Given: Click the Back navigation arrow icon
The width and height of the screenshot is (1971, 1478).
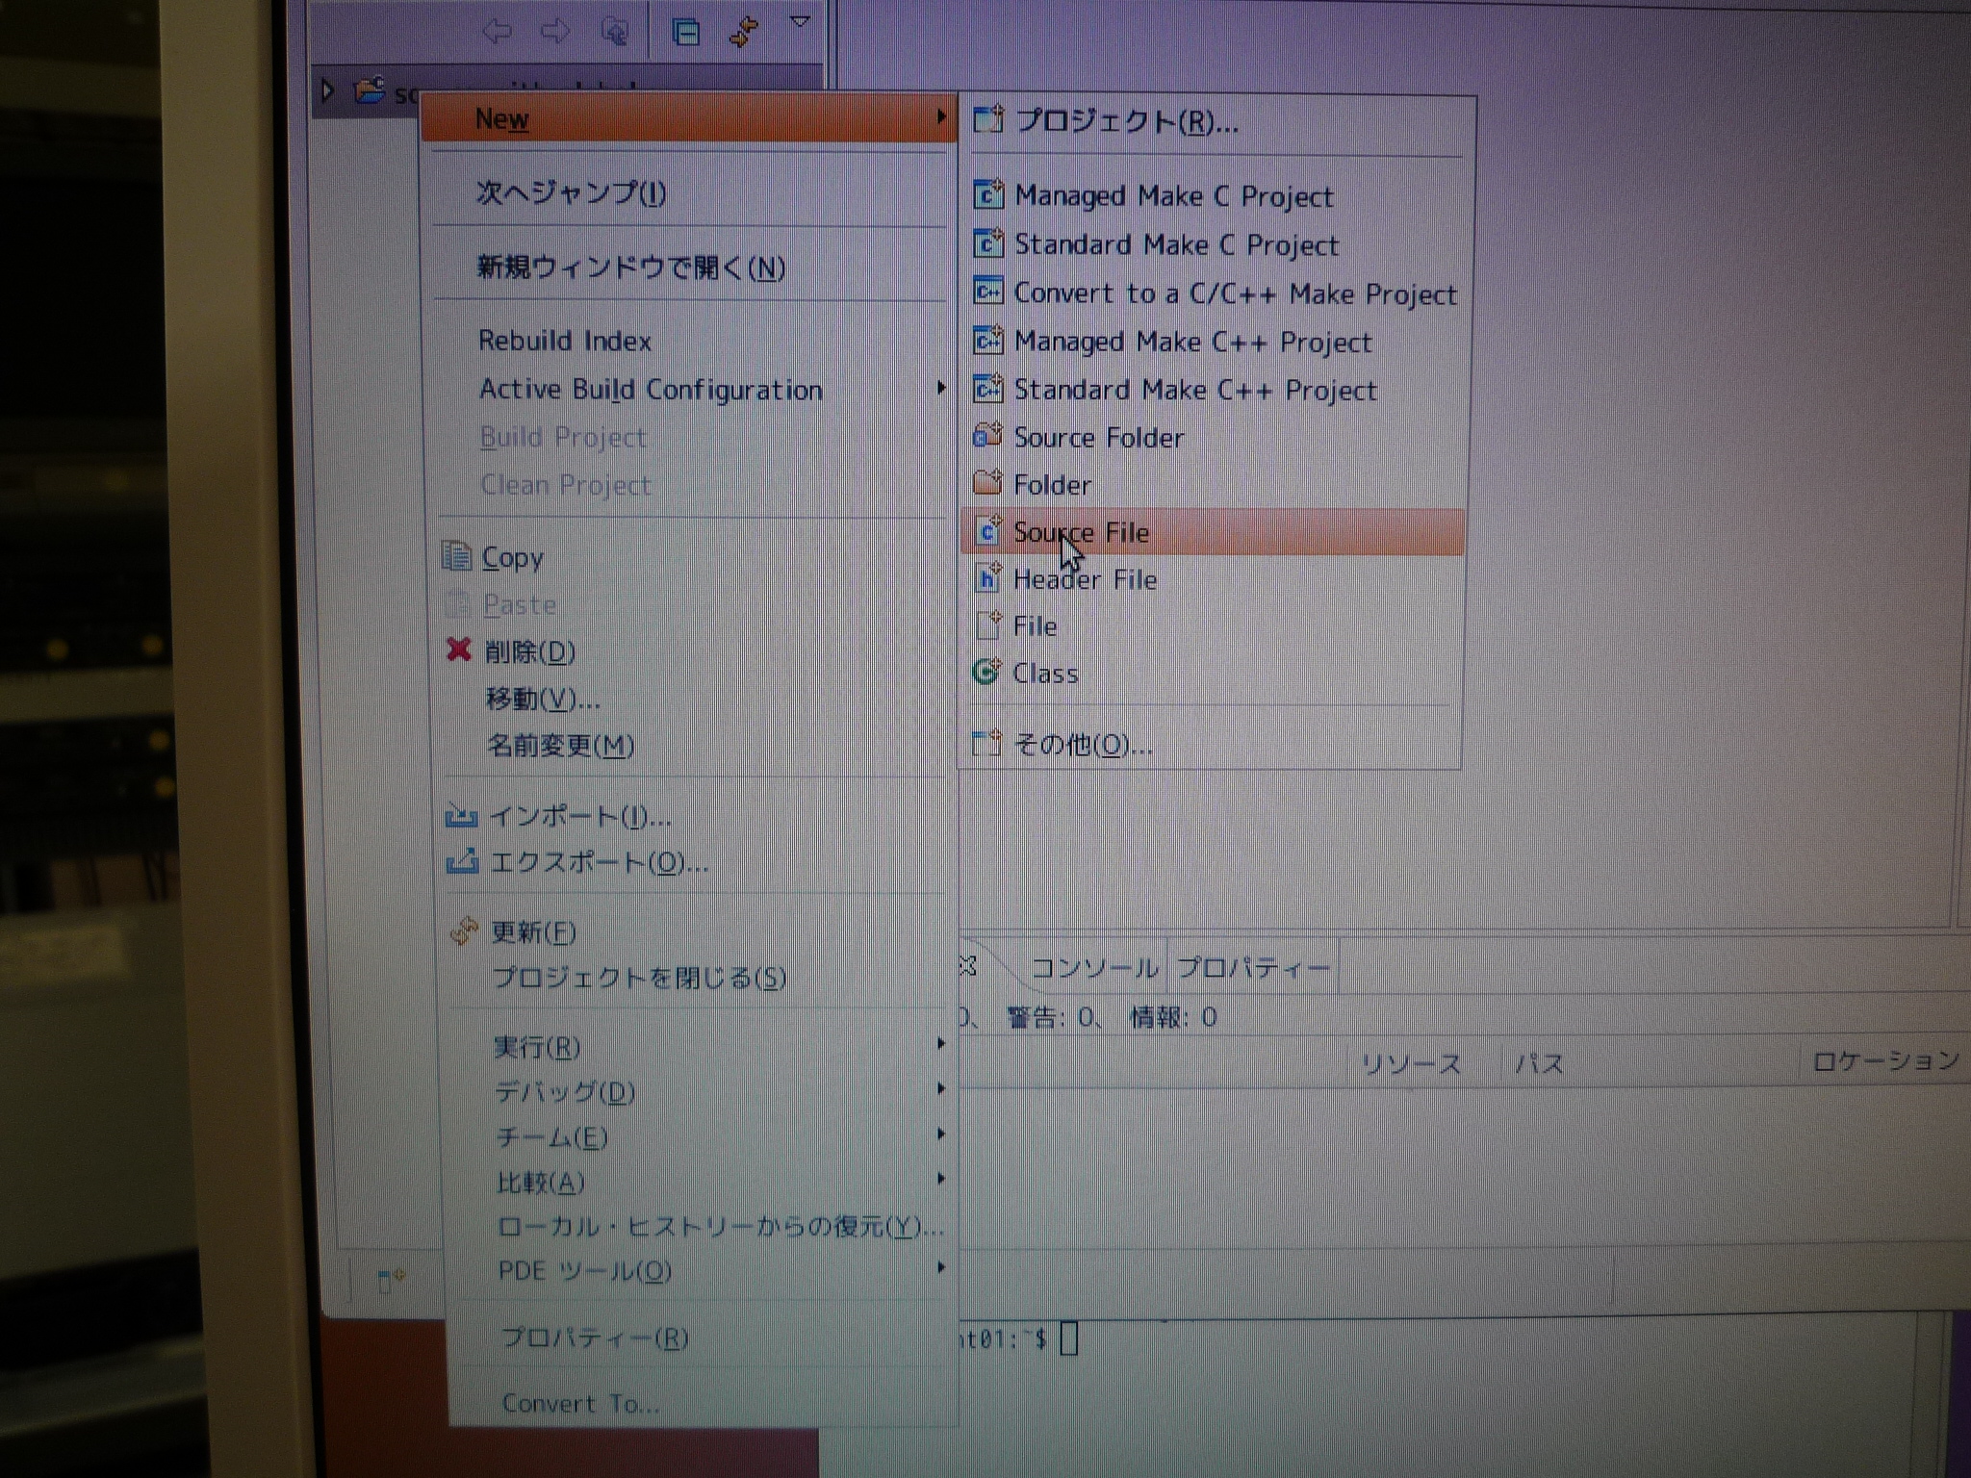Looking at the screenshot, I should 497,32.
